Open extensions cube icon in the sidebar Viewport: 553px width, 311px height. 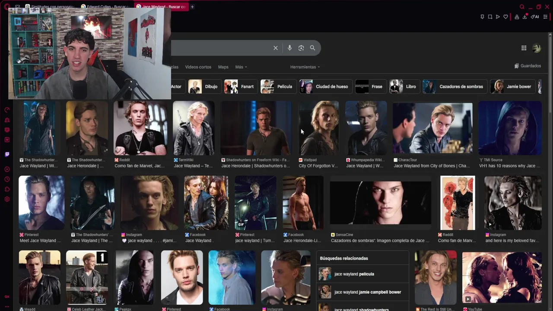pyautogui.click(x=7, y=189)
